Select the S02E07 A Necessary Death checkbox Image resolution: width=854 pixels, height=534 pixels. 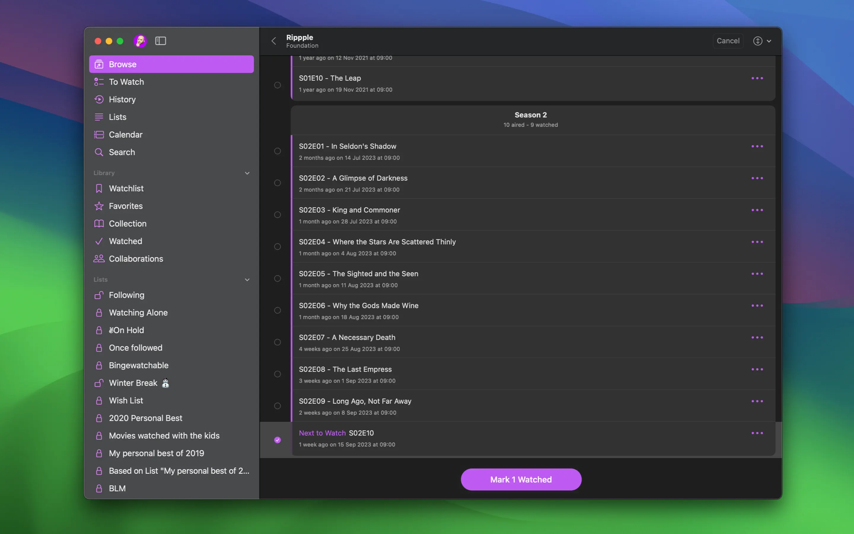277,342
